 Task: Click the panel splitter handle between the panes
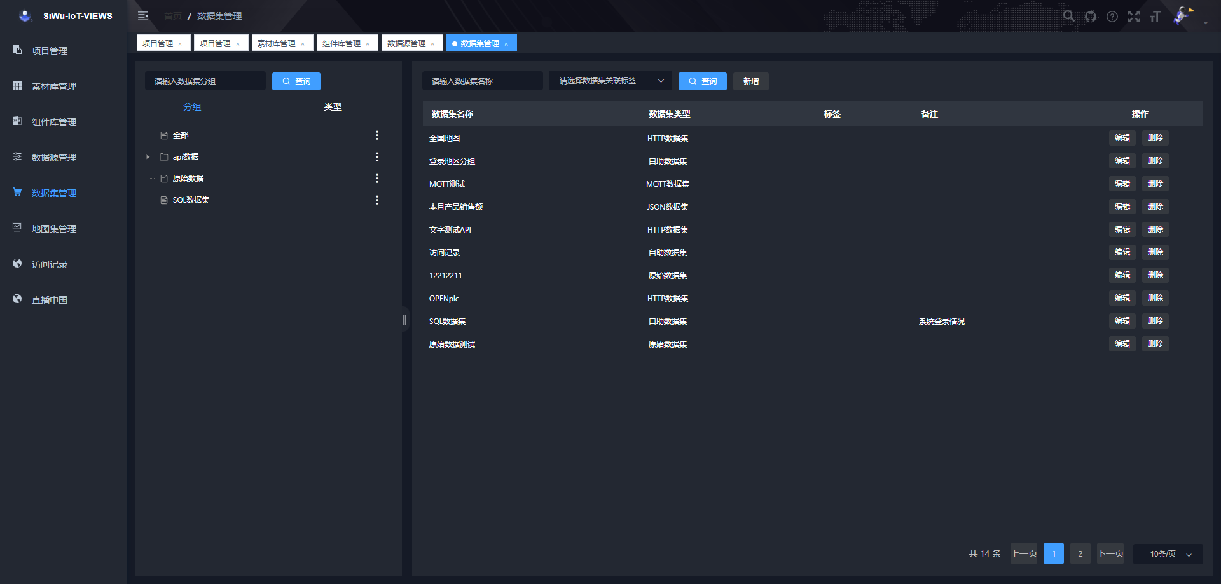(x=404, y=320)
